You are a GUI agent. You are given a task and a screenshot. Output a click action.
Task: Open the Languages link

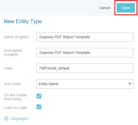[19, 118]
